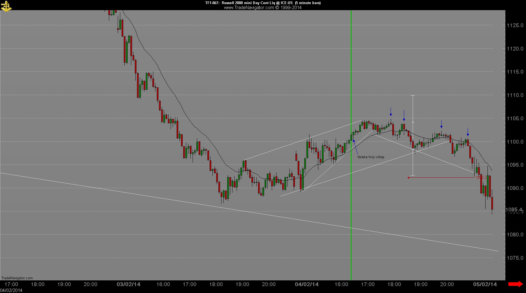This screenshot has height=293, width=526.
Task: Select the long descending white trendline
Action: pos(249,212)
